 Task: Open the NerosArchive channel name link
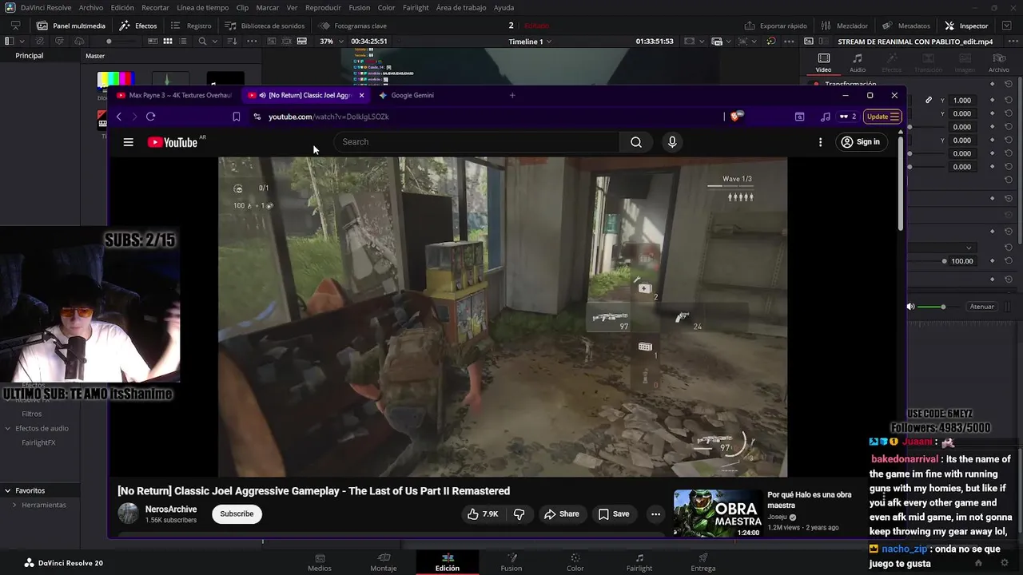pos(171,509)
